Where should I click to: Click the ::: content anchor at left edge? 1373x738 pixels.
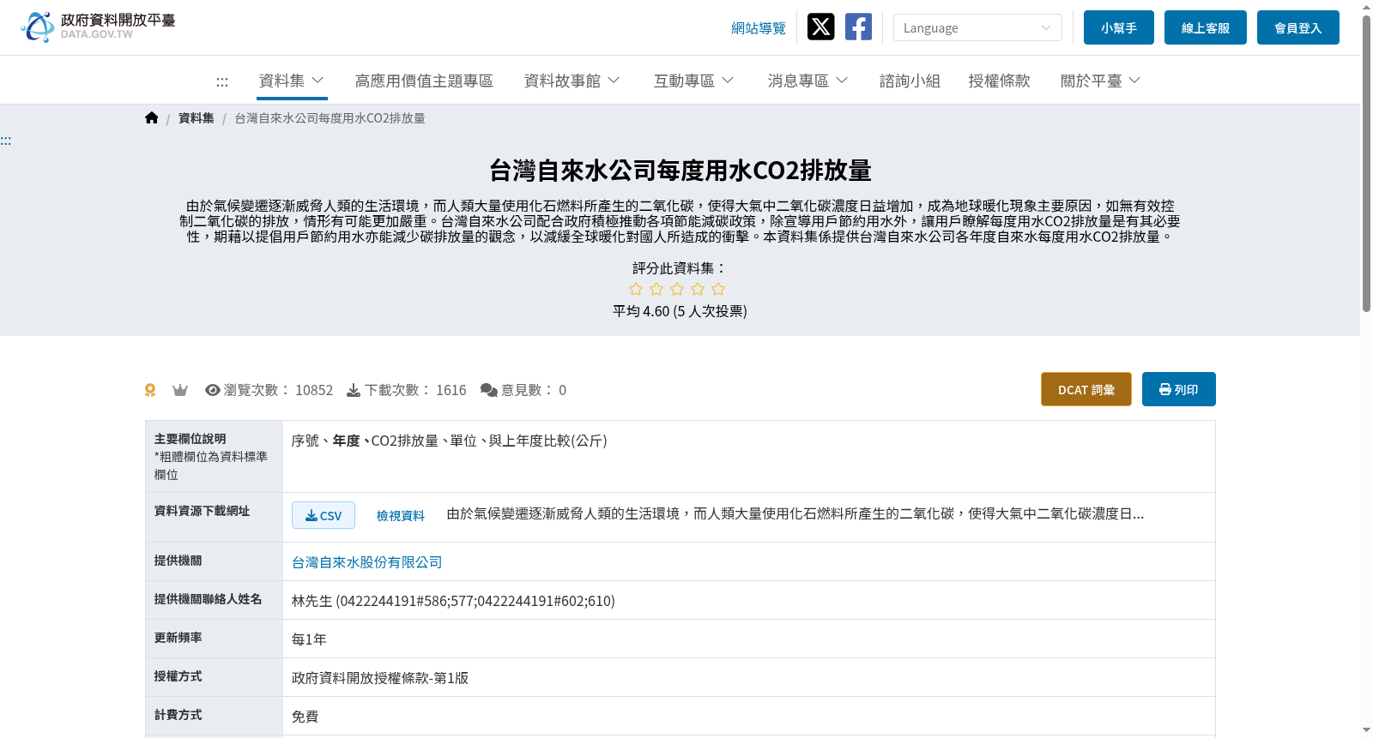(x=6, y=141)
